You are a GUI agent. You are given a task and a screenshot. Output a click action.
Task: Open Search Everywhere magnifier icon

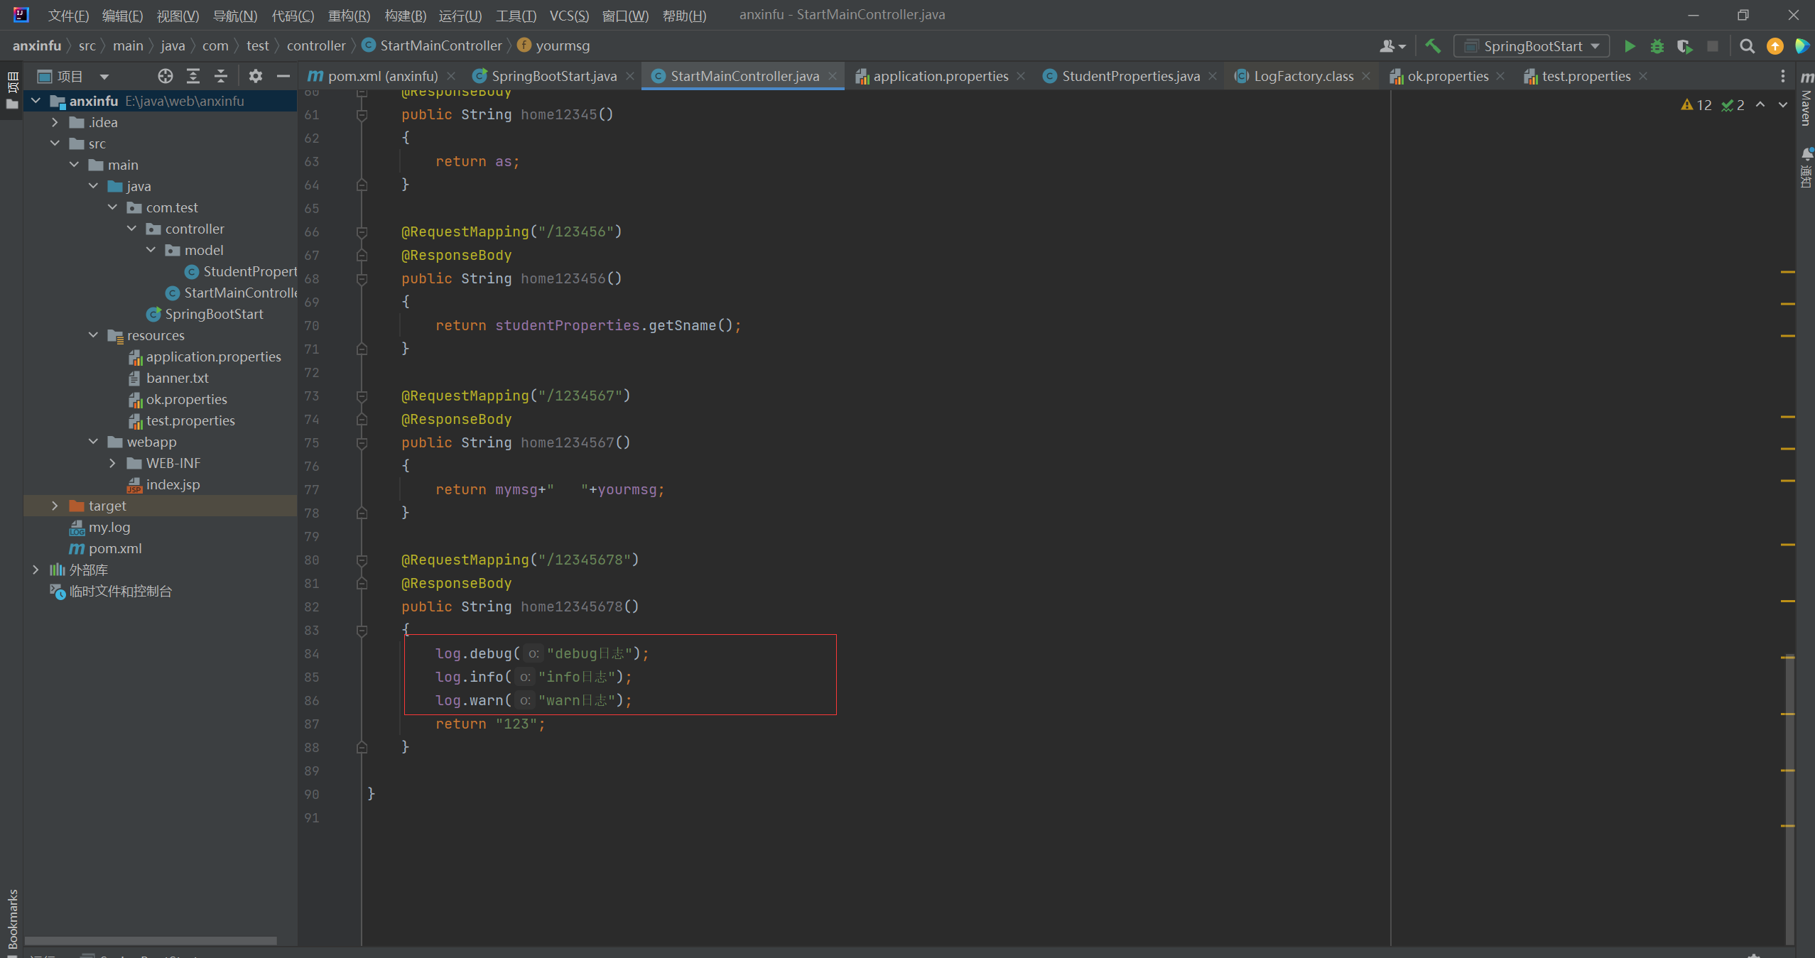(1747, 46)
